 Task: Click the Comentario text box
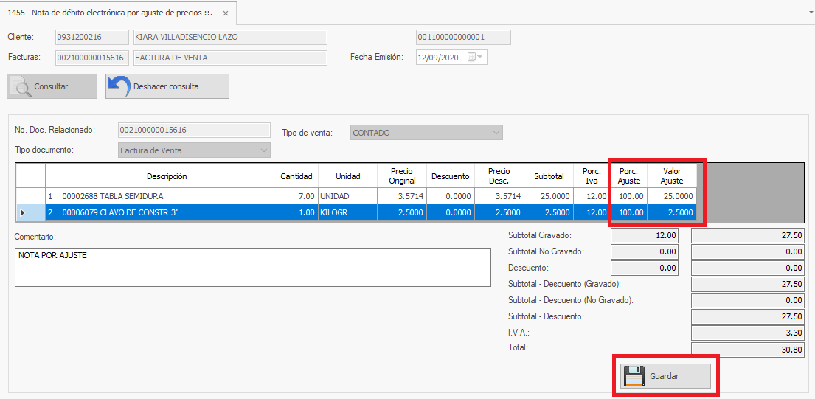tap(252, 267)
